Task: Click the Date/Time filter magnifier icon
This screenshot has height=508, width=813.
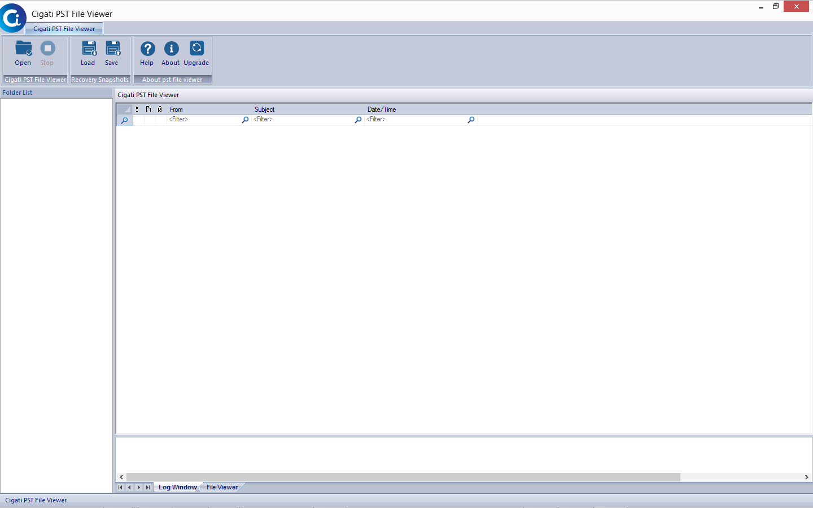Action: pos(471,120)
